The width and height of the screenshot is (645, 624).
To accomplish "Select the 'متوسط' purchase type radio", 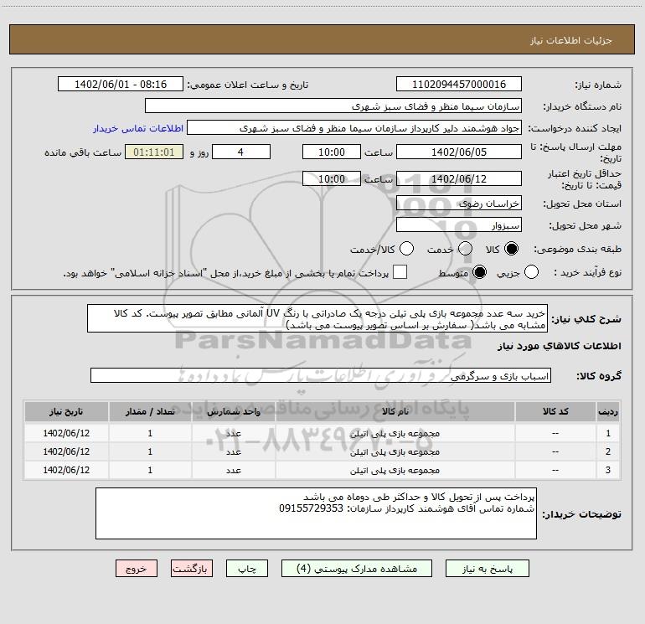I will 481,273.
